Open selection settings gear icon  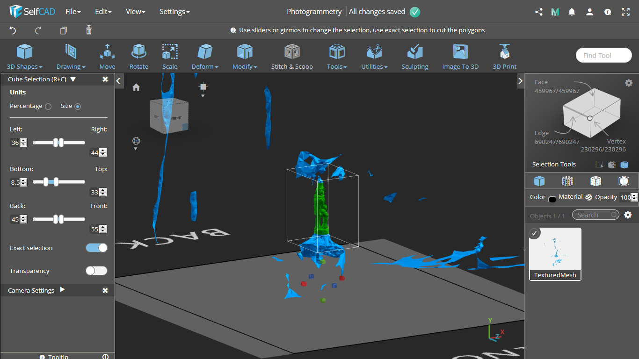(x=629, y=83)
